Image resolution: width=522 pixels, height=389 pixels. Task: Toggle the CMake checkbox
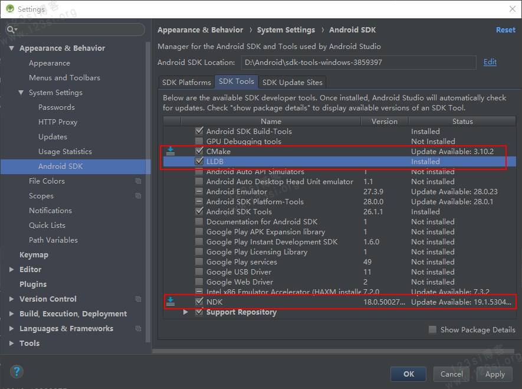[x=199, y=151]
